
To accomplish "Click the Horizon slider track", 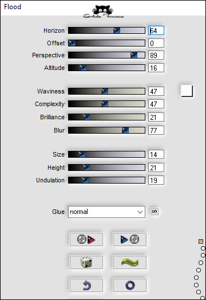I will click(106, 30).
